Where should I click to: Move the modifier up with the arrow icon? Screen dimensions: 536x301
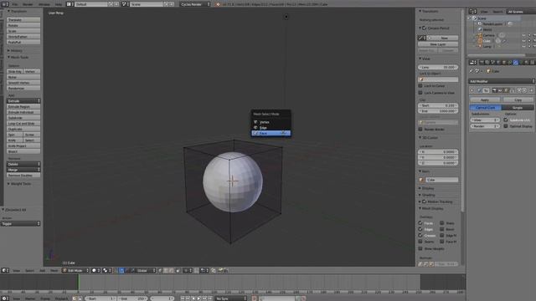pyautogui.click(x=519, y=90)
